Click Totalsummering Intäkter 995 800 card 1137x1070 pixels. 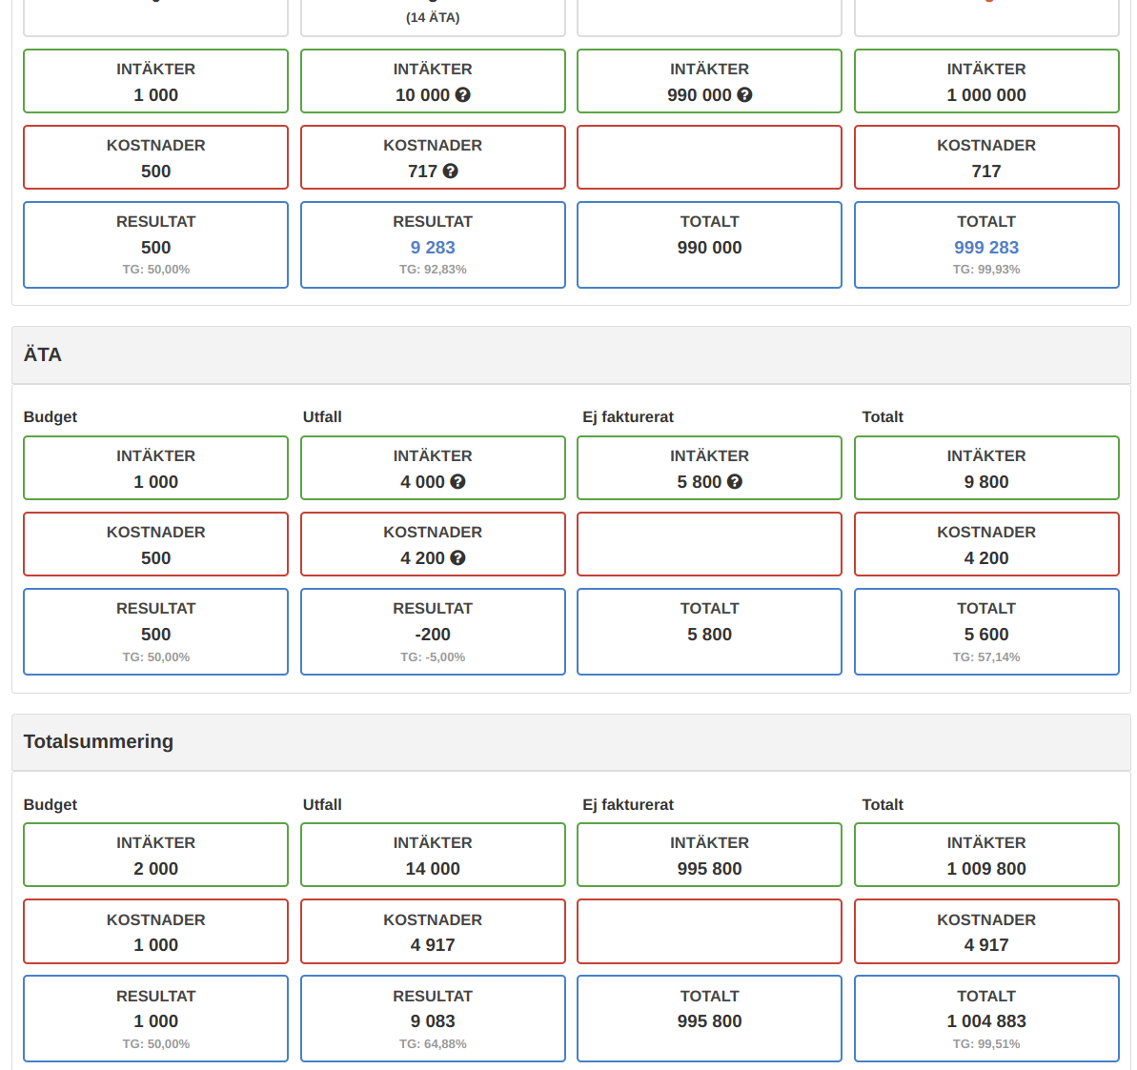click(x=709, y=856)
